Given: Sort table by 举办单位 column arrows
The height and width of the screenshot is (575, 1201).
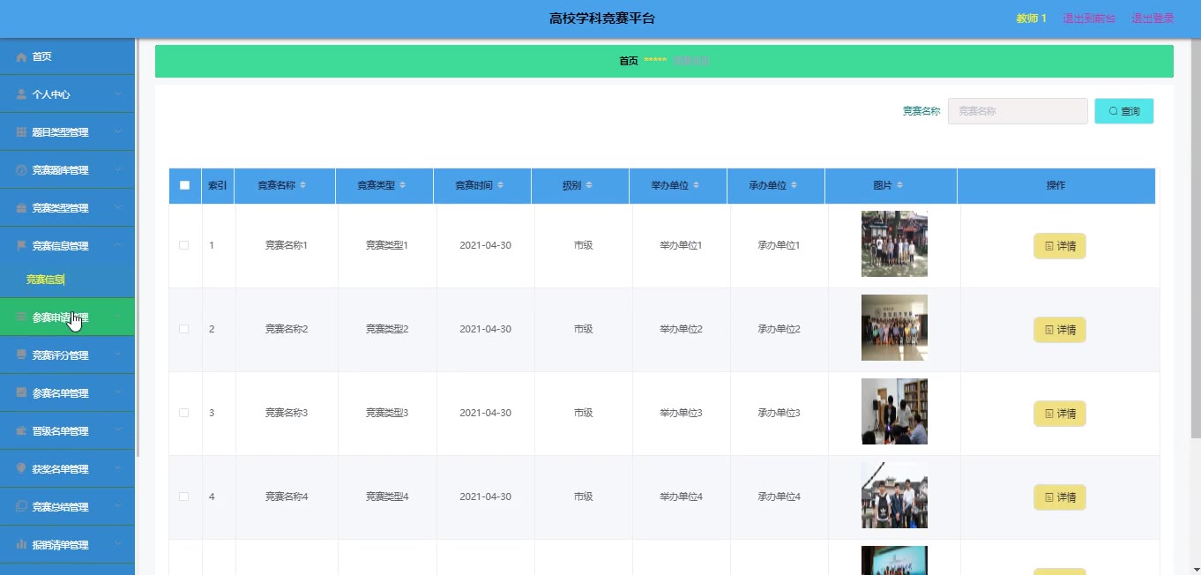Looking at the screenshot, I should click(x=697, y=185).
